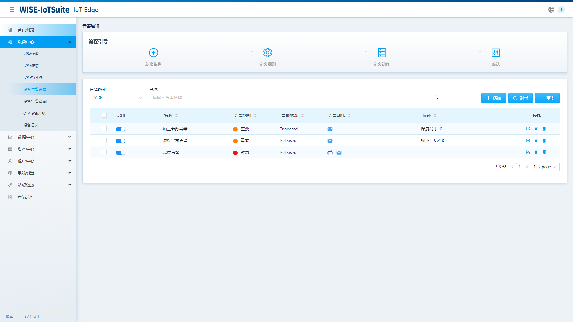Screen dimensions: 573x322
Task: Click the 添加 button
Action: pyautogui.click(x=493, y=98)
